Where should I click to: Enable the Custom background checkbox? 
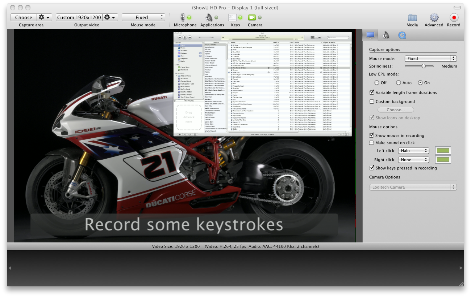[372, 102]
